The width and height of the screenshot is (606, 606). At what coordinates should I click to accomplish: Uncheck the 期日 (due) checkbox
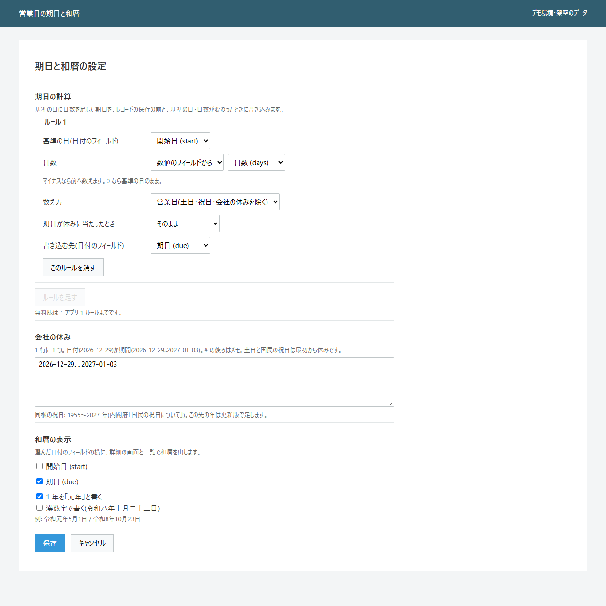(x=40, y=481)
